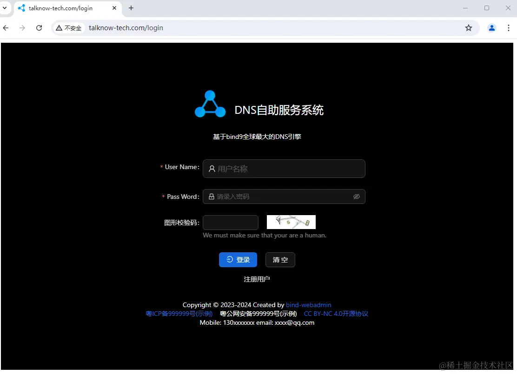The height and width of the screenshot is (374, 517).
Task: Click the DNS system triangle logo
Action: coord(210,104)
